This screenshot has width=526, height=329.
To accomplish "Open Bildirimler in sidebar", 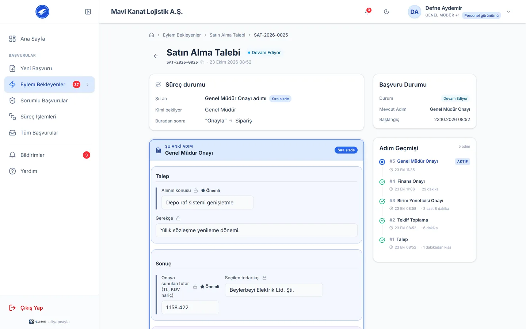I will pos(50,155).
